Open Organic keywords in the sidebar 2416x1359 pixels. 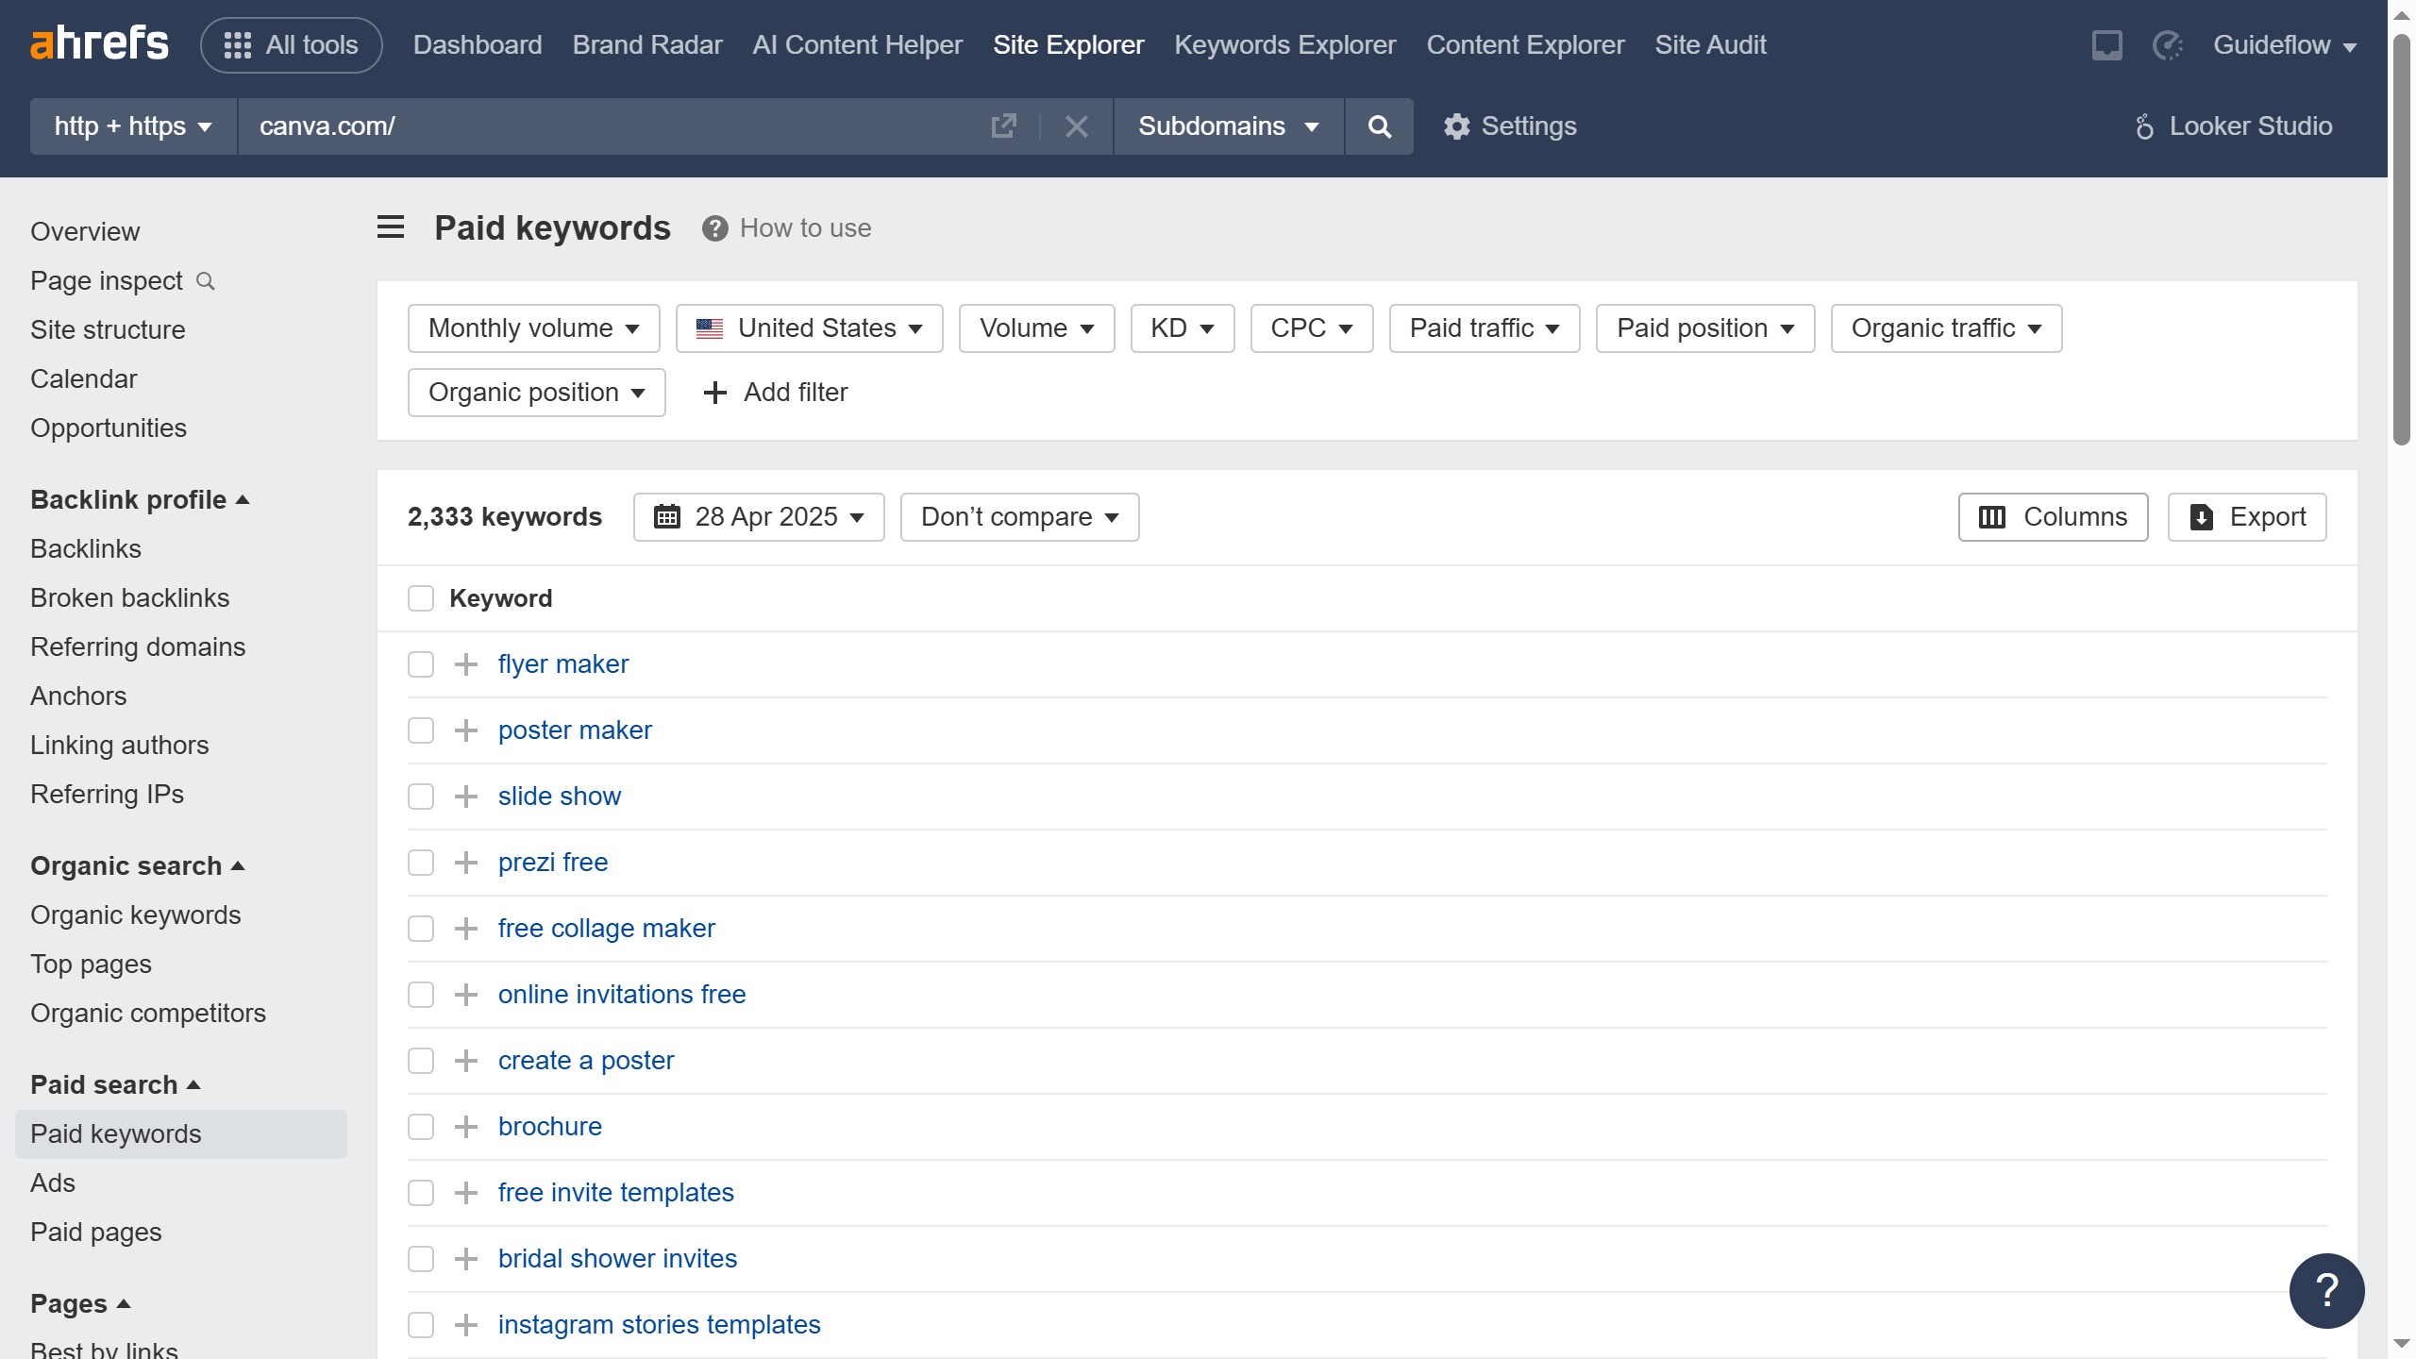[135, 914]
